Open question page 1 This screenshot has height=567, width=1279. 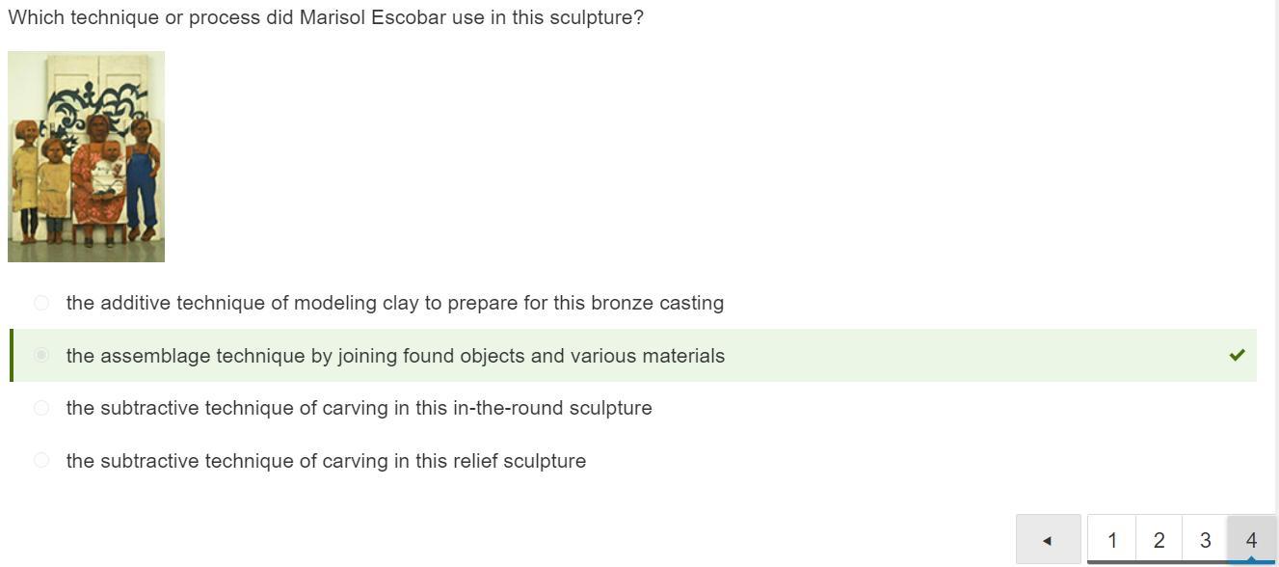(1112, 540)
